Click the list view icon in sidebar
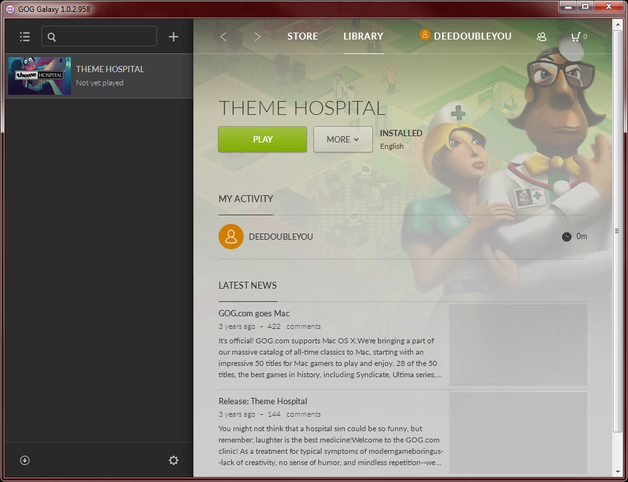628x482 pixels. 24,36
